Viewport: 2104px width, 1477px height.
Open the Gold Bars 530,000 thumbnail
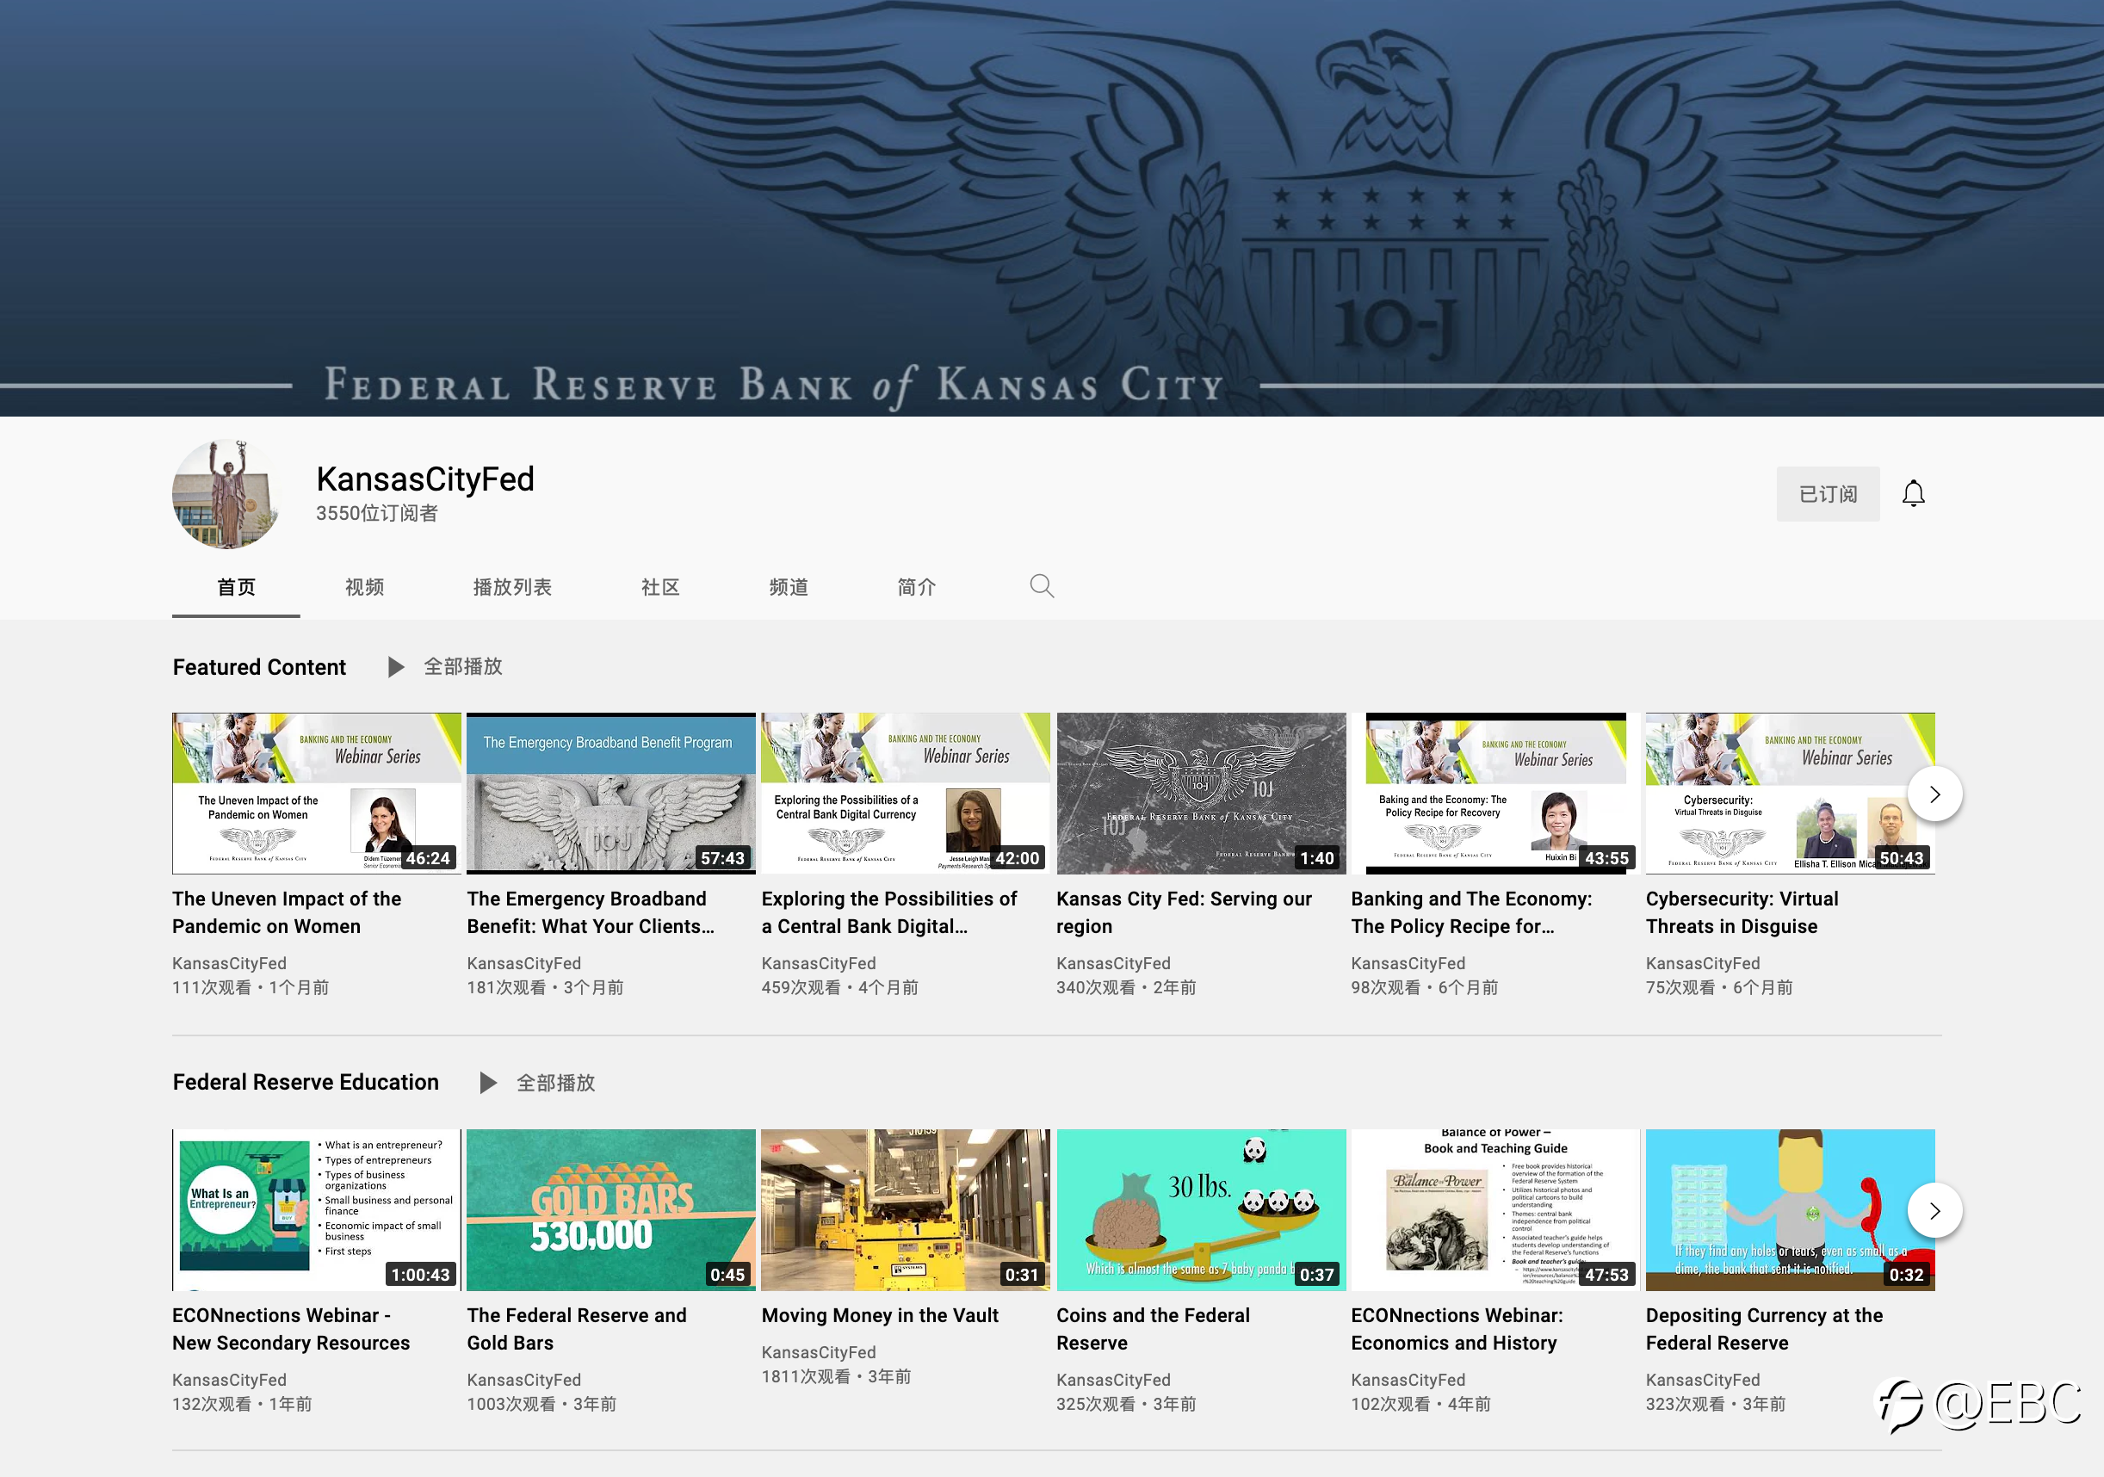(x=610, y=1209)
